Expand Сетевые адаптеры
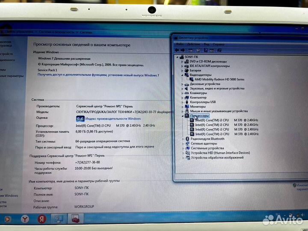This screenshot has height=231, width=308. coord(183,144)
